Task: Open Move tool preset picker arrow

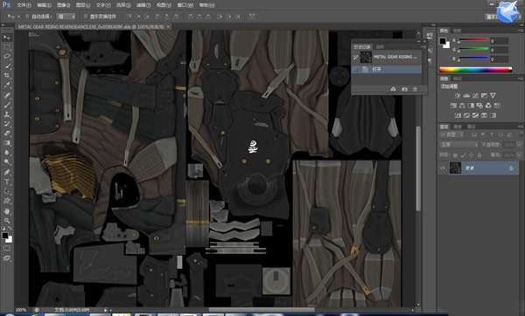Action: pyautogui.click(x=18, y=16)
